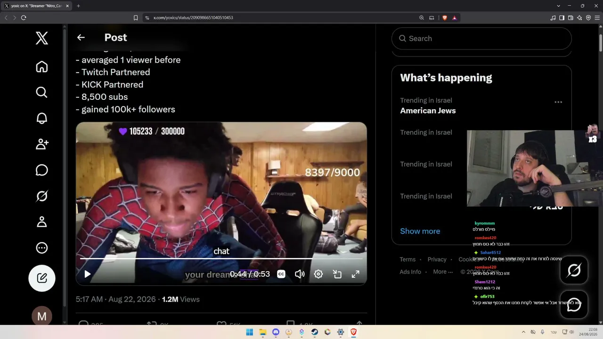Image resolution: width=603 pixels, height=339 pixels.
Task: Open Brave Rewards triangle icon
Action: pos(454,18)
